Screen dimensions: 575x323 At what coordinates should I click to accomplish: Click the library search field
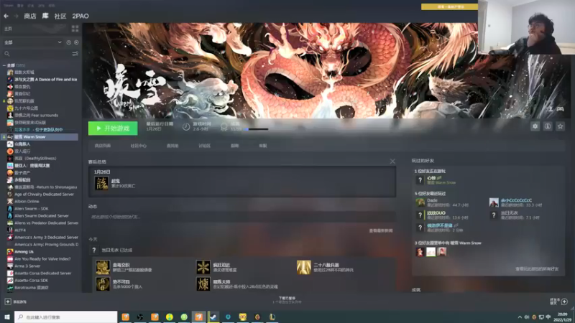(x=37, y=54)
